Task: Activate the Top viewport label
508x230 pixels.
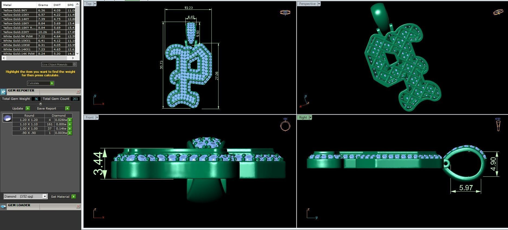Action: pyautogui.click(x=89, y=4)
